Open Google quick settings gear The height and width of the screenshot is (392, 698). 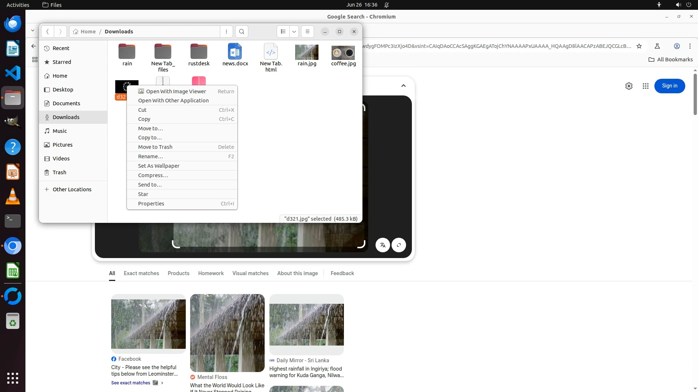tap(629, 86)
